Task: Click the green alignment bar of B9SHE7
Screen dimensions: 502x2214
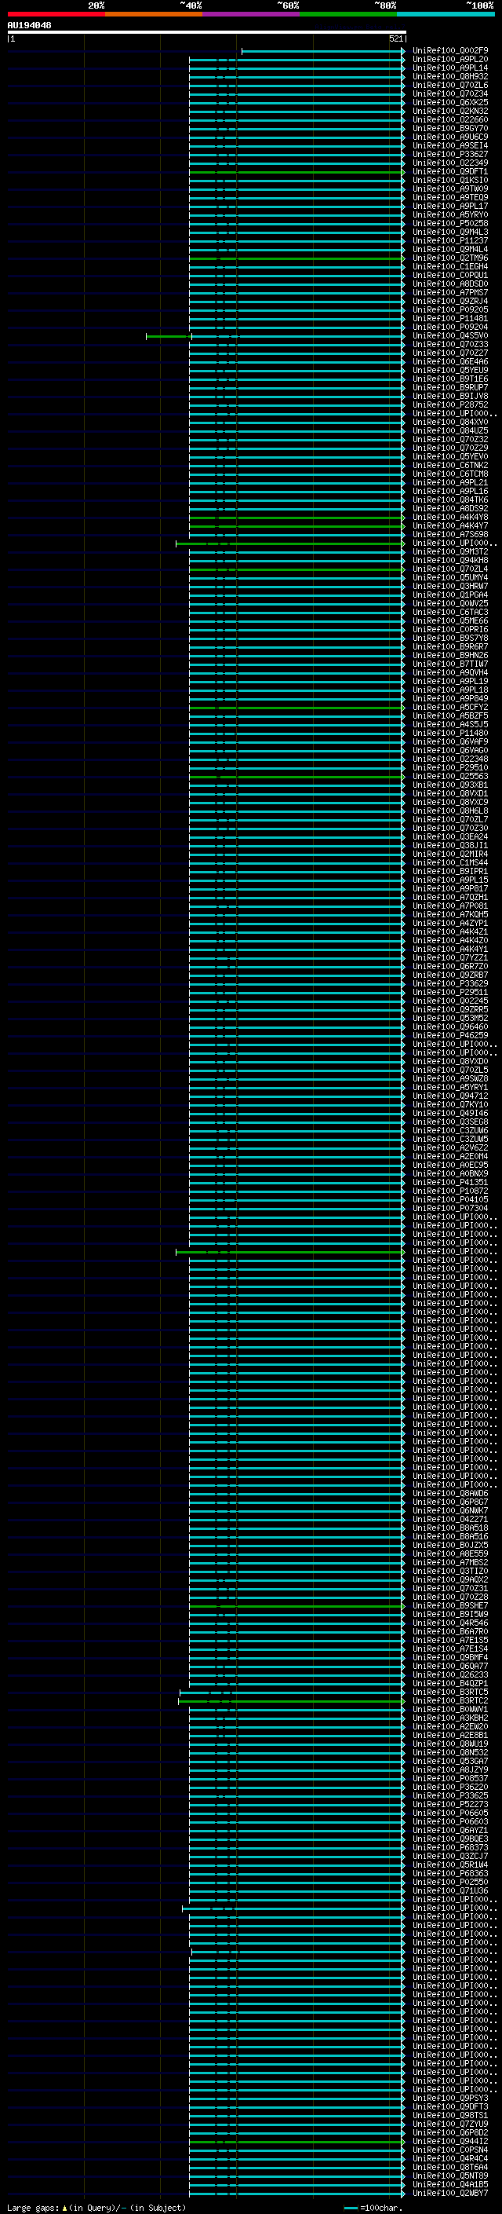Action: tap(297, 1605)
